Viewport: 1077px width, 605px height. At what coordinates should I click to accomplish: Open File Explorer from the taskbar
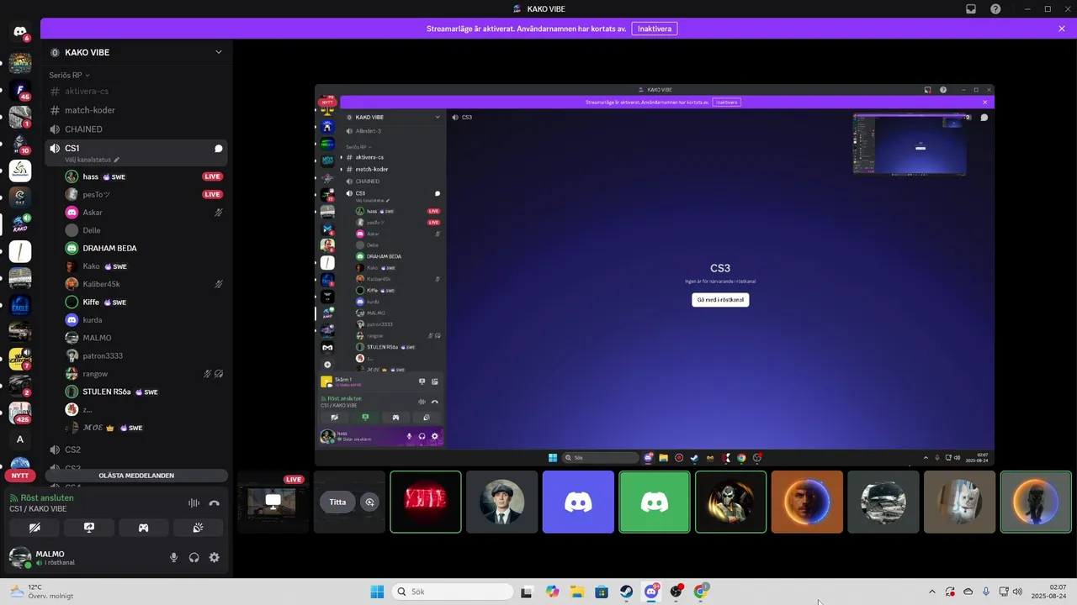point(577,592)
